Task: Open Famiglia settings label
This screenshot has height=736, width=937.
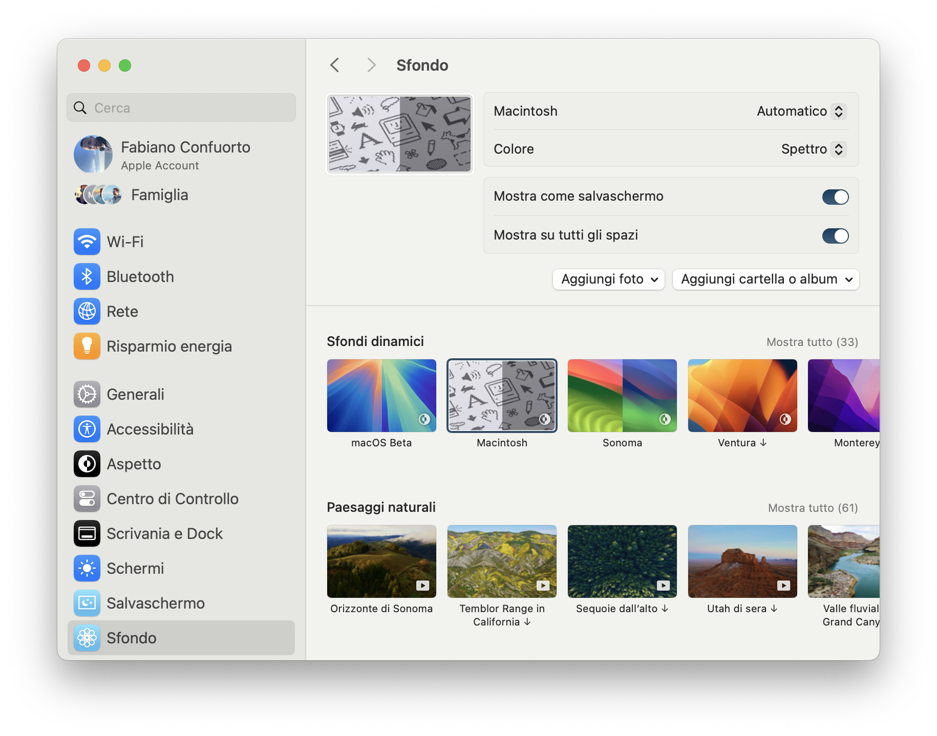Action: [160, 195]
